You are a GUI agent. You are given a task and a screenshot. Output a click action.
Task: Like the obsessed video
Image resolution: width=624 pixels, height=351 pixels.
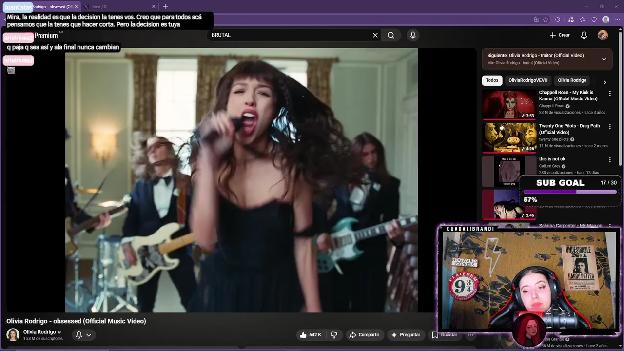(311, 335)
